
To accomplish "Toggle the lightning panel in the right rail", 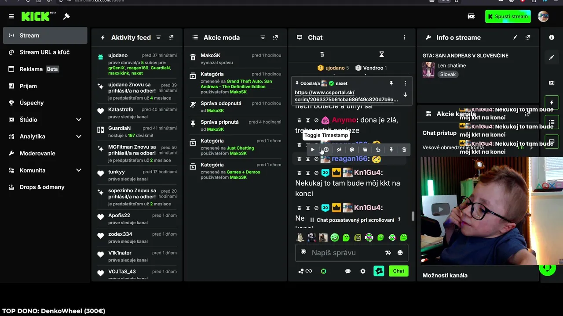I will pos(552,103).
